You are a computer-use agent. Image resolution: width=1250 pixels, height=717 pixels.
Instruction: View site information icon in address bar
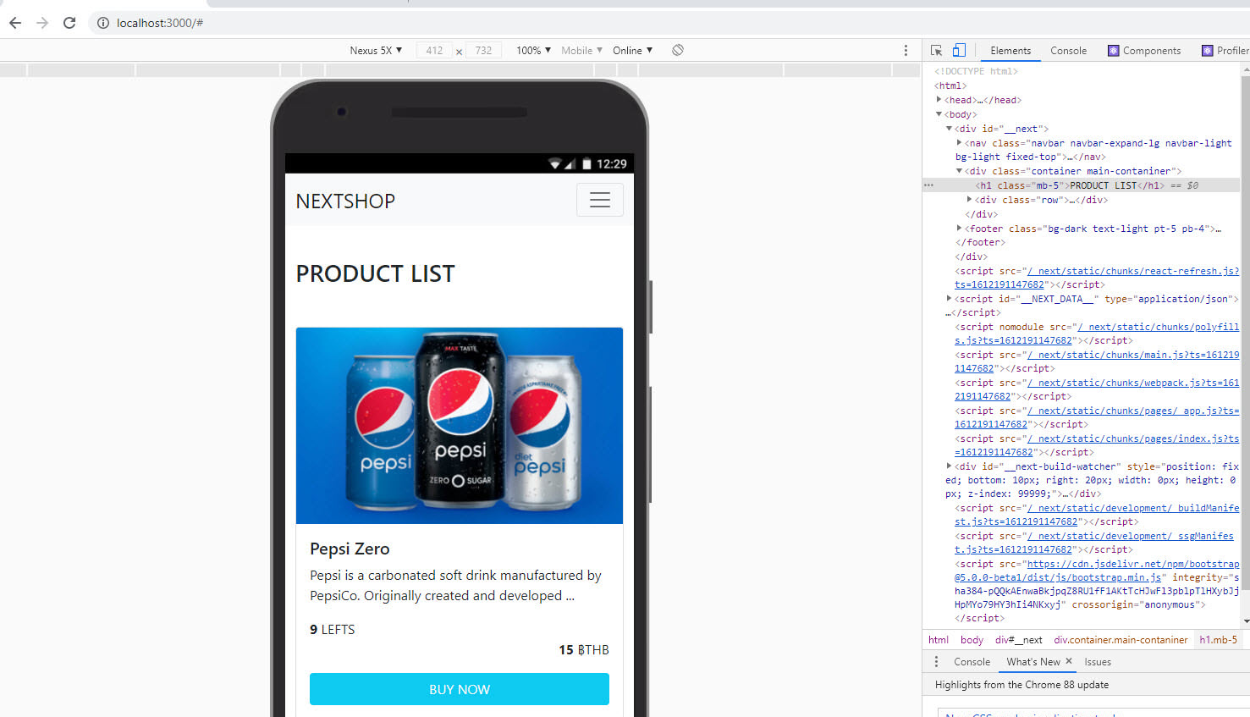pyautogui.click(x=103, y=23)
